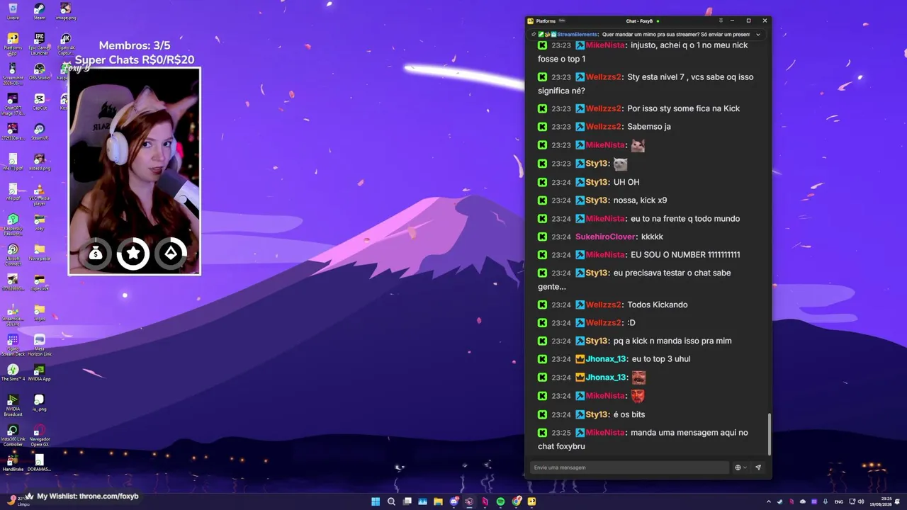Image resolution: width=907 pixels, height=510 pixels.
Task: Select the Platforms App desktop icon
Action: point(13,42)
